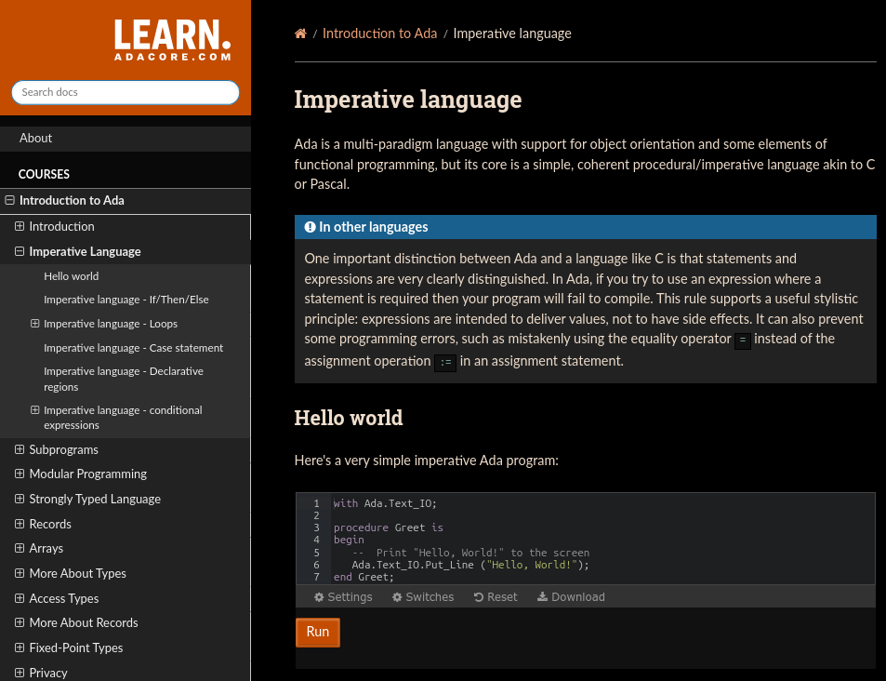The image size is (886, 681).
Task: Open Imperative language - Case statement page
Action: tap(133, 348)
